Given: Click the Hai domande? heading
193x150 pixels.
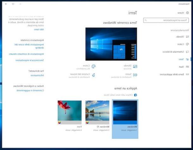Looking at the screenshot, I should click(x=36, y=71).
